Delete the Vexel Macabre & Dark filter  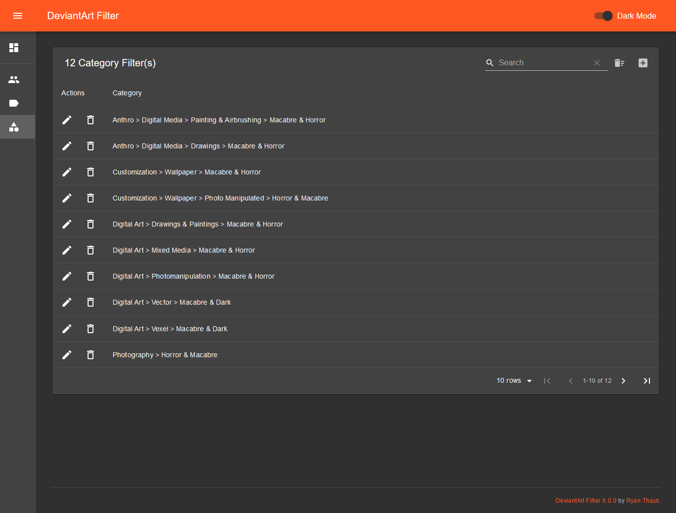point(91,329)
